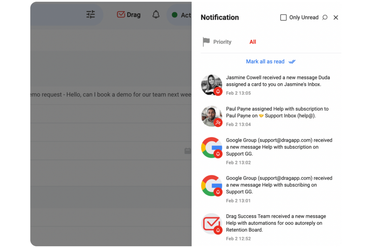Click the green Active status indicator
This screenshot has width=372, height=248.
[175, 15]
